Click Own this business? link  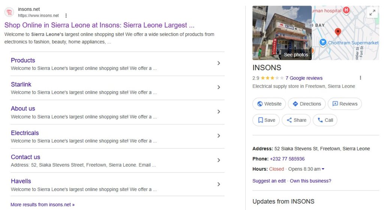coord(310,181)
